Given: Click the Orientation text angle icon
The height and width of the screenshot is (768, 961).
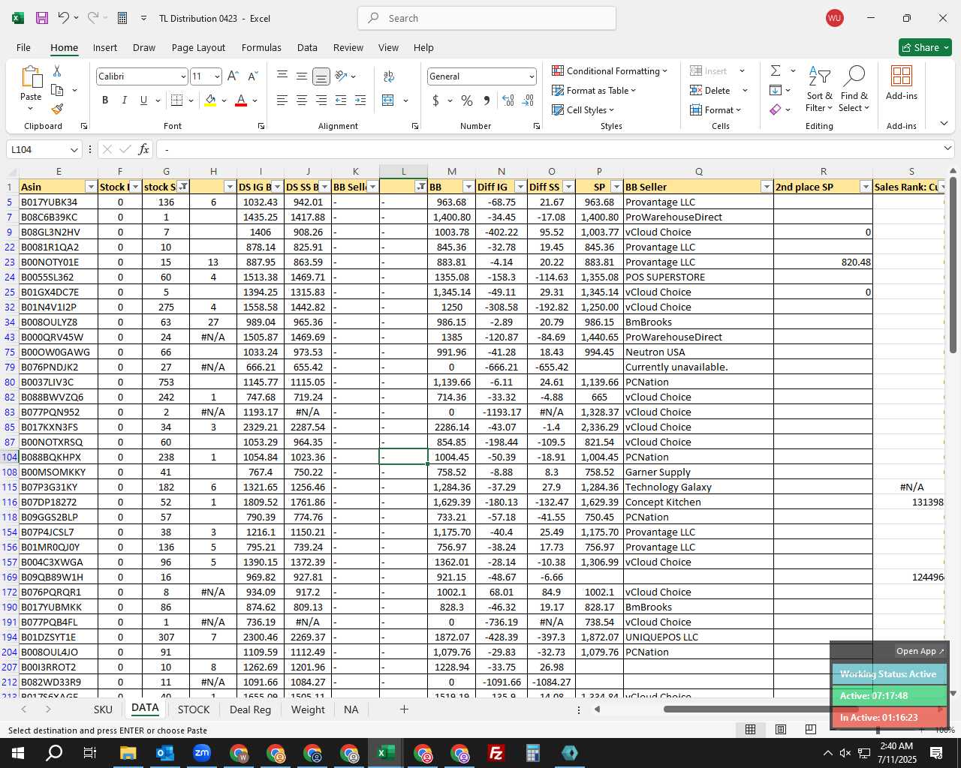Looking at the screenshot, I should tap(341, 76).
